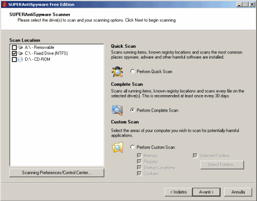Screen dimensions: 257x201
Task: Toggle the Registry checkbox
Action: [x=139, y=161]
